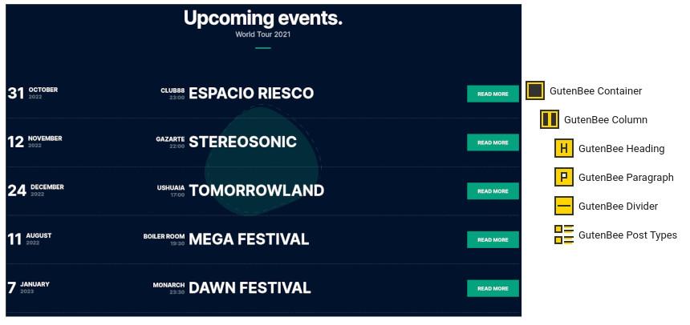Select the GutenBee Column block icon
Image resolution: width=690 pixels, height=325 pixels.
click(549, 119)
